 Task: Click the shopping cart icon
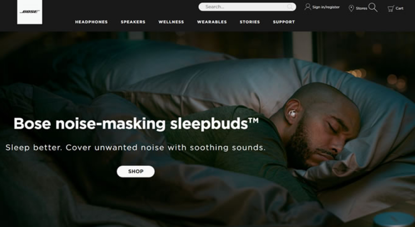pos(391,8)
